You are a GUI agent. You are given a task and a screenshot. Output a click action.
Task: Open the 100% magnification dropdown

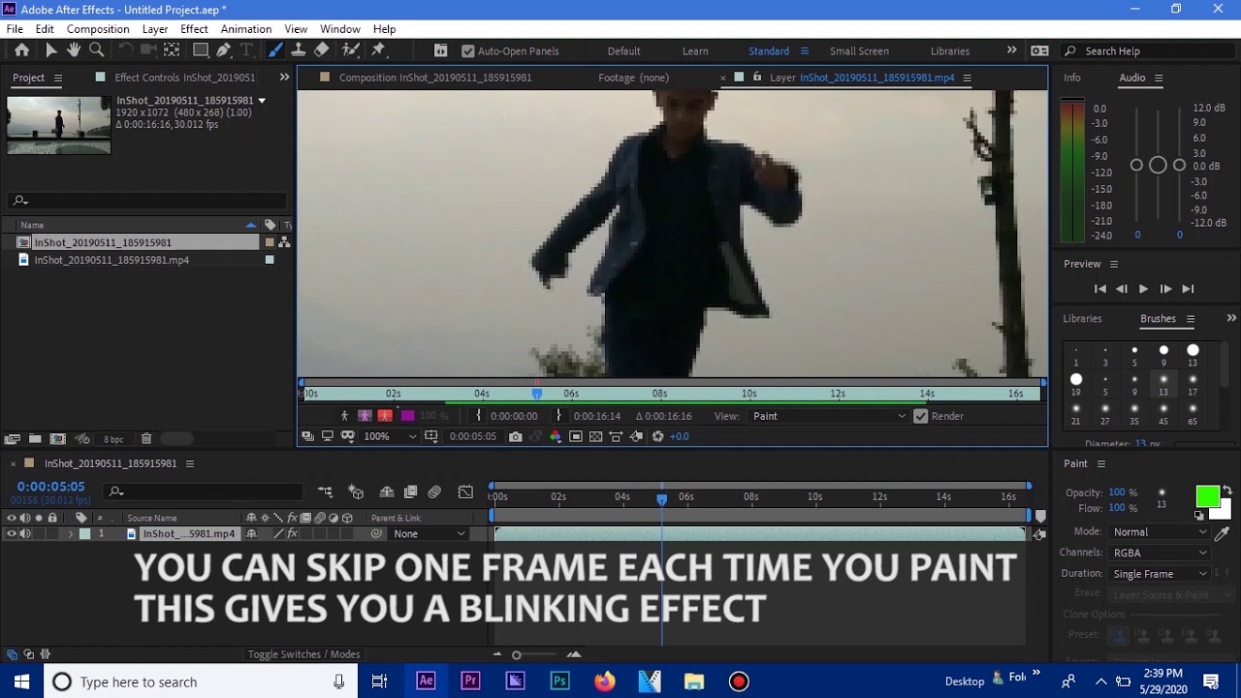tap(390, 436)
